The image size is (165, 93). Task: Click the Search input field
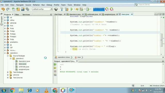pos(151,5)
